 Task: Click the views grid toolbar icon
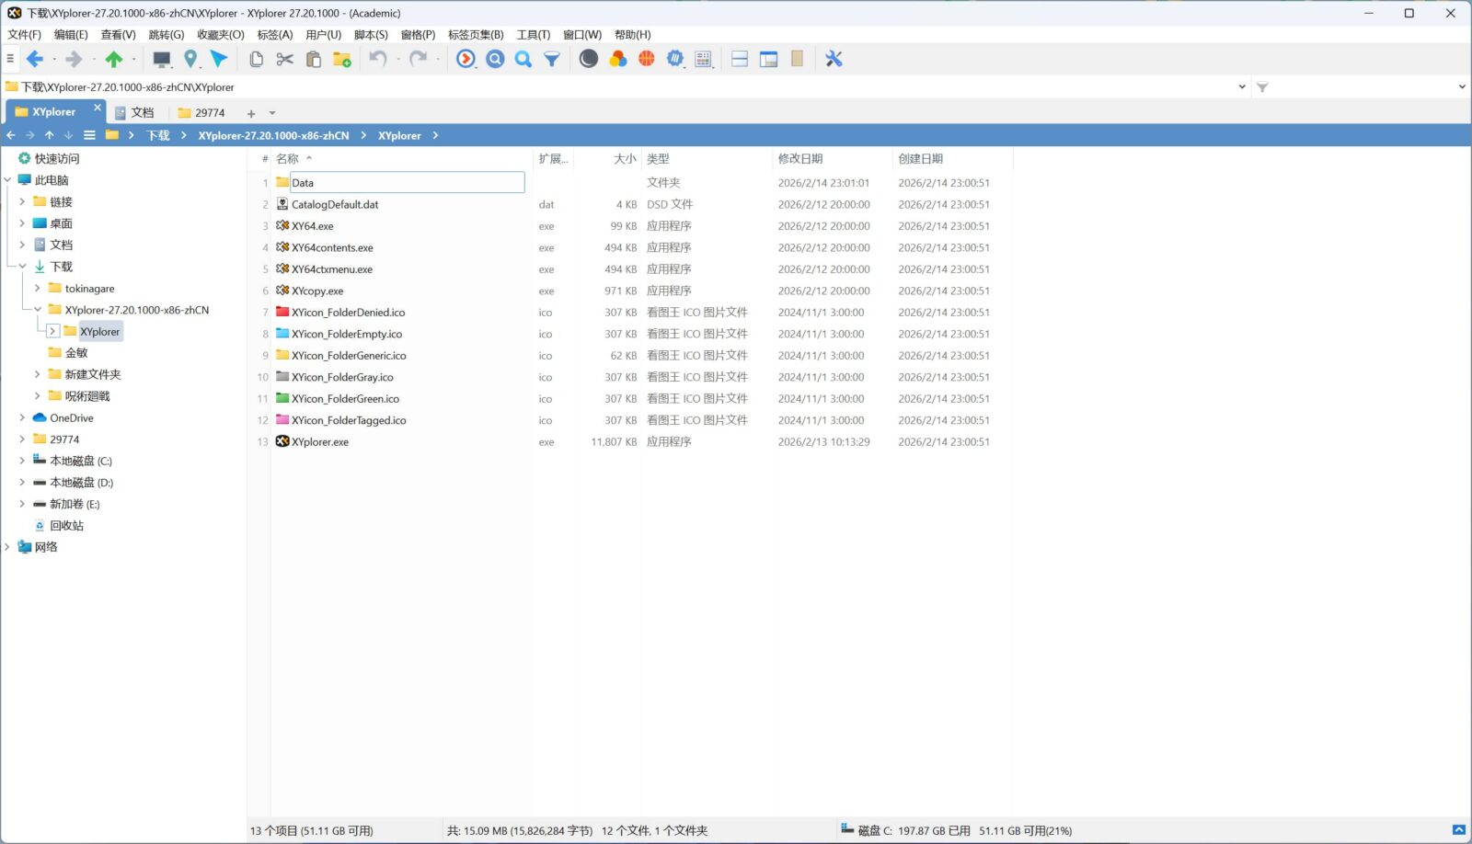704,59
